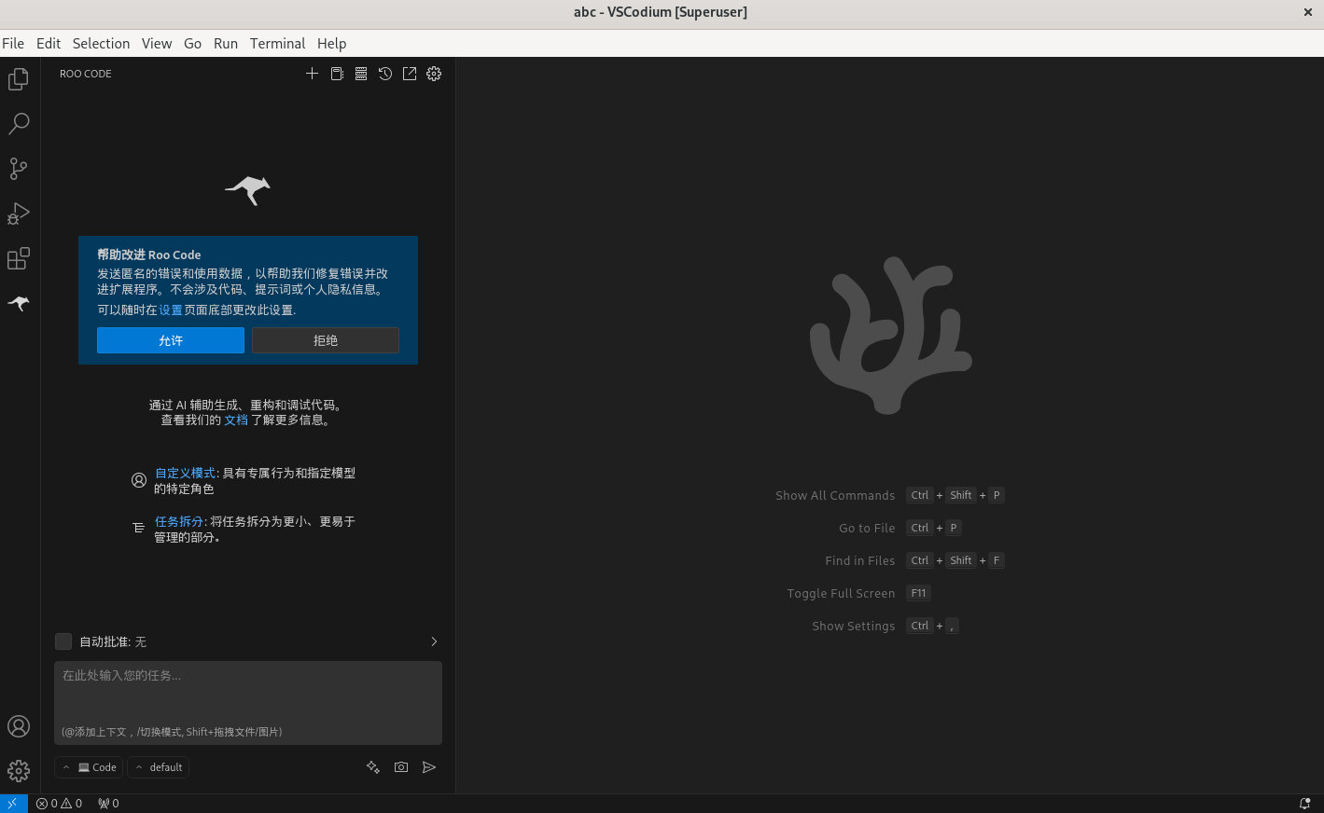Open the Edit menu
Image resolution: width=1324 pixels, height=813 pixels.
(x=49, y=44)
